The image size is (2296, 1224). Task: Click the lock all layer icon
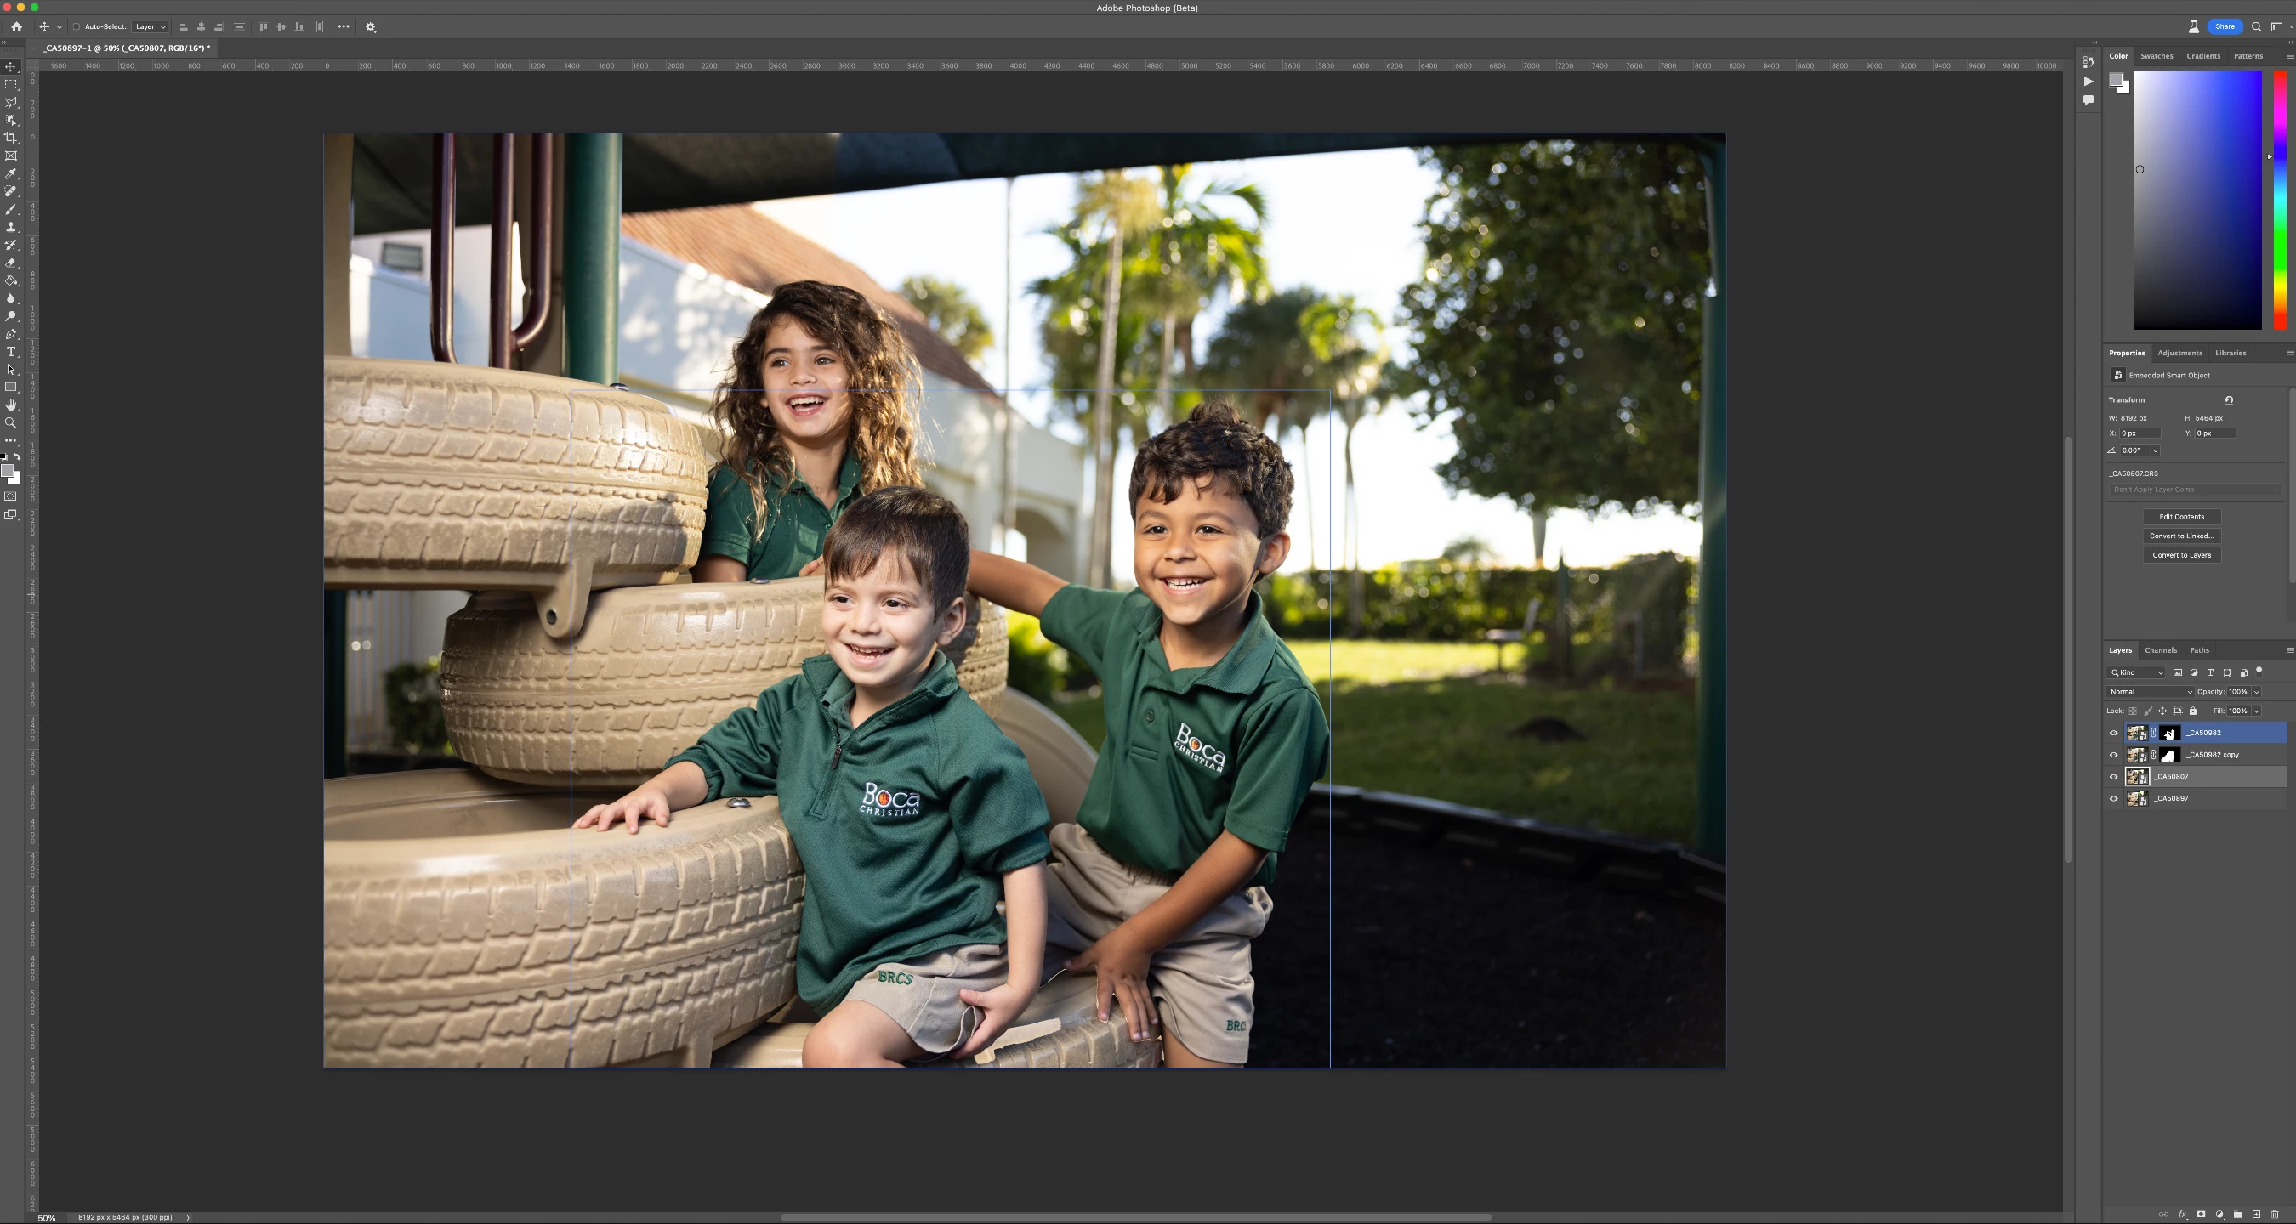pos(2192,711)
